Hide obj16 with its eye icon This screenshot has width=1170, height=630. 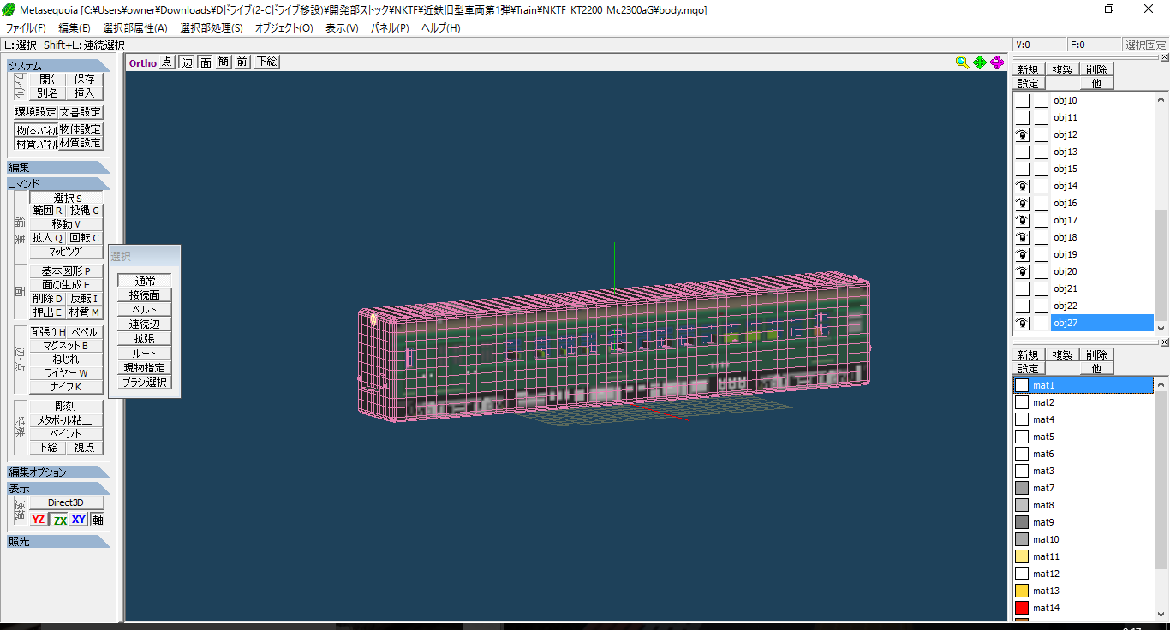(x=1022, y=203)
